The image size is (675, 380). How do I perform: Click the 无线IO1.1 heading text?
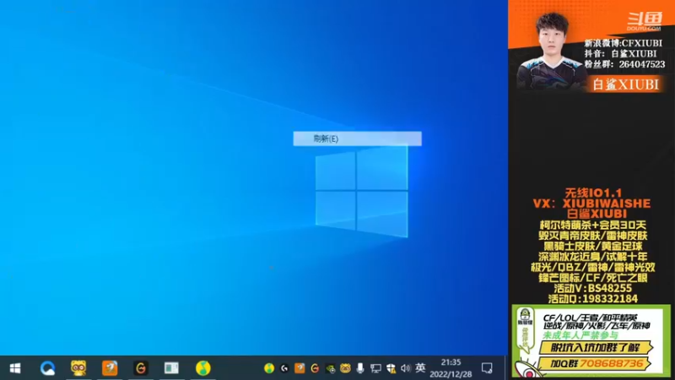593,193
